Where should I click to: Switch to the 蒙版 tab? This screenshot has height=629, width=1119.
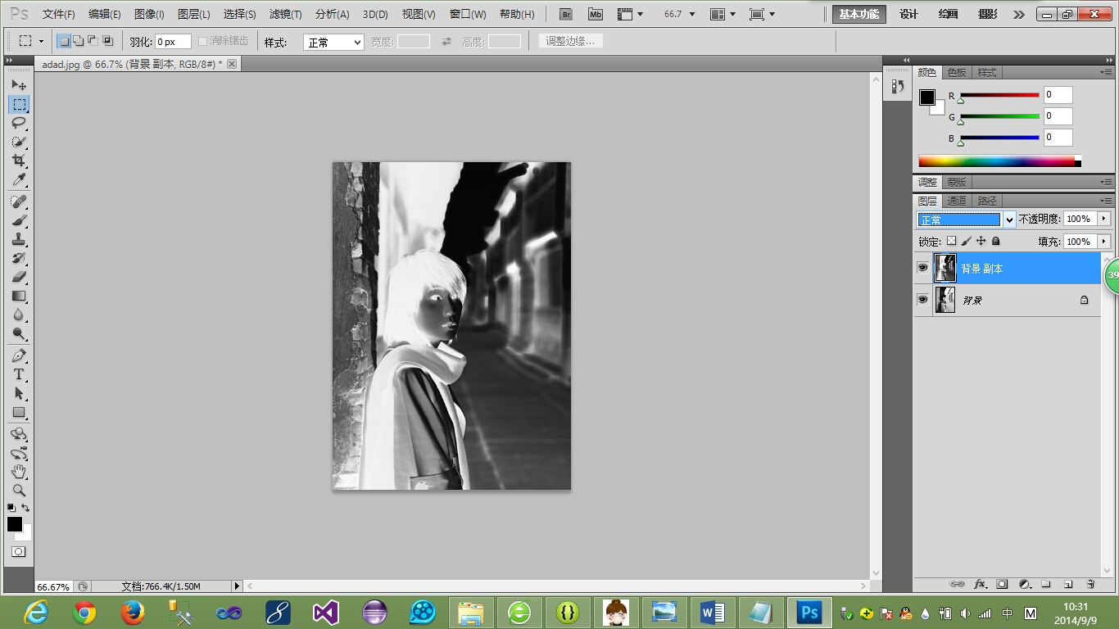(x=957, y=182)
